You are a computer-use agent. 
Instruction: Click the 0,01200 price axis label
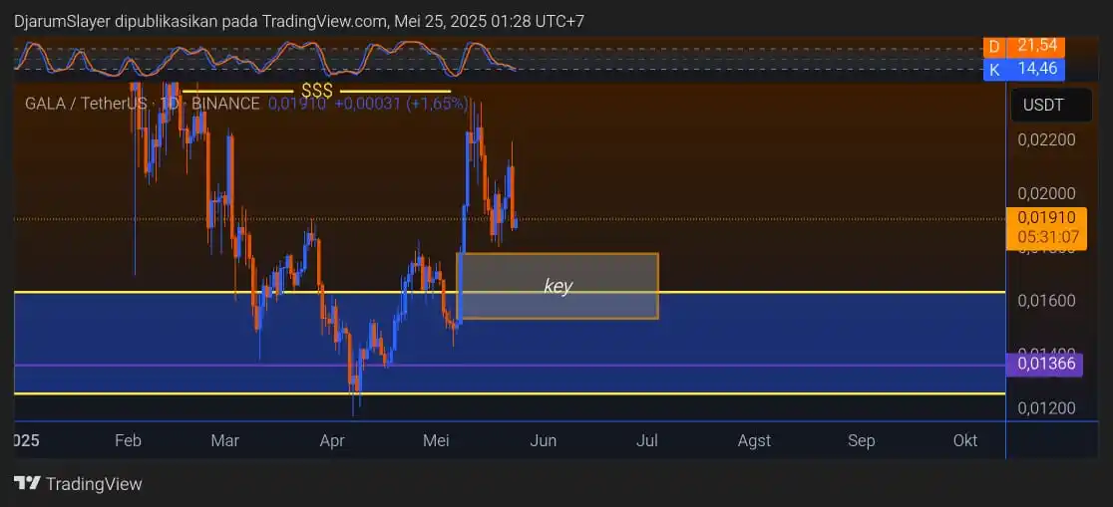[x=1046, y=407]
